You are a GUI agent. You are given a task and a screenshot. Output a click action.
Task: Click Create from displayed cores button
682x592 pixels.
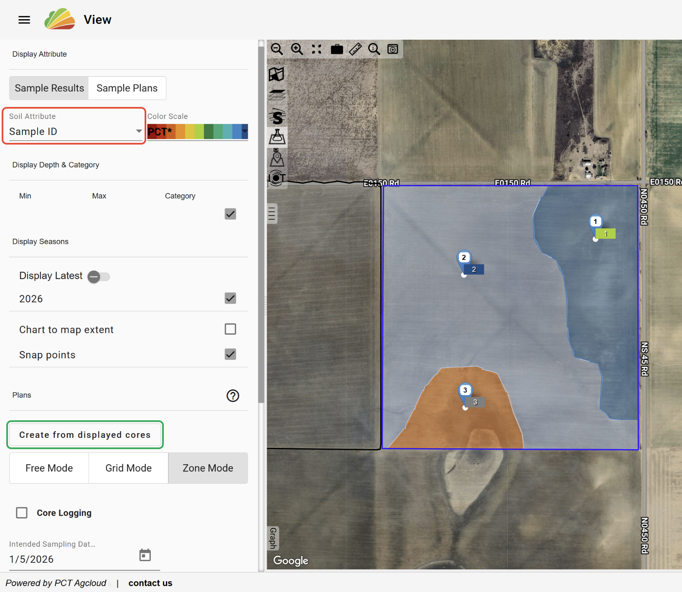[x=85, y=435]
